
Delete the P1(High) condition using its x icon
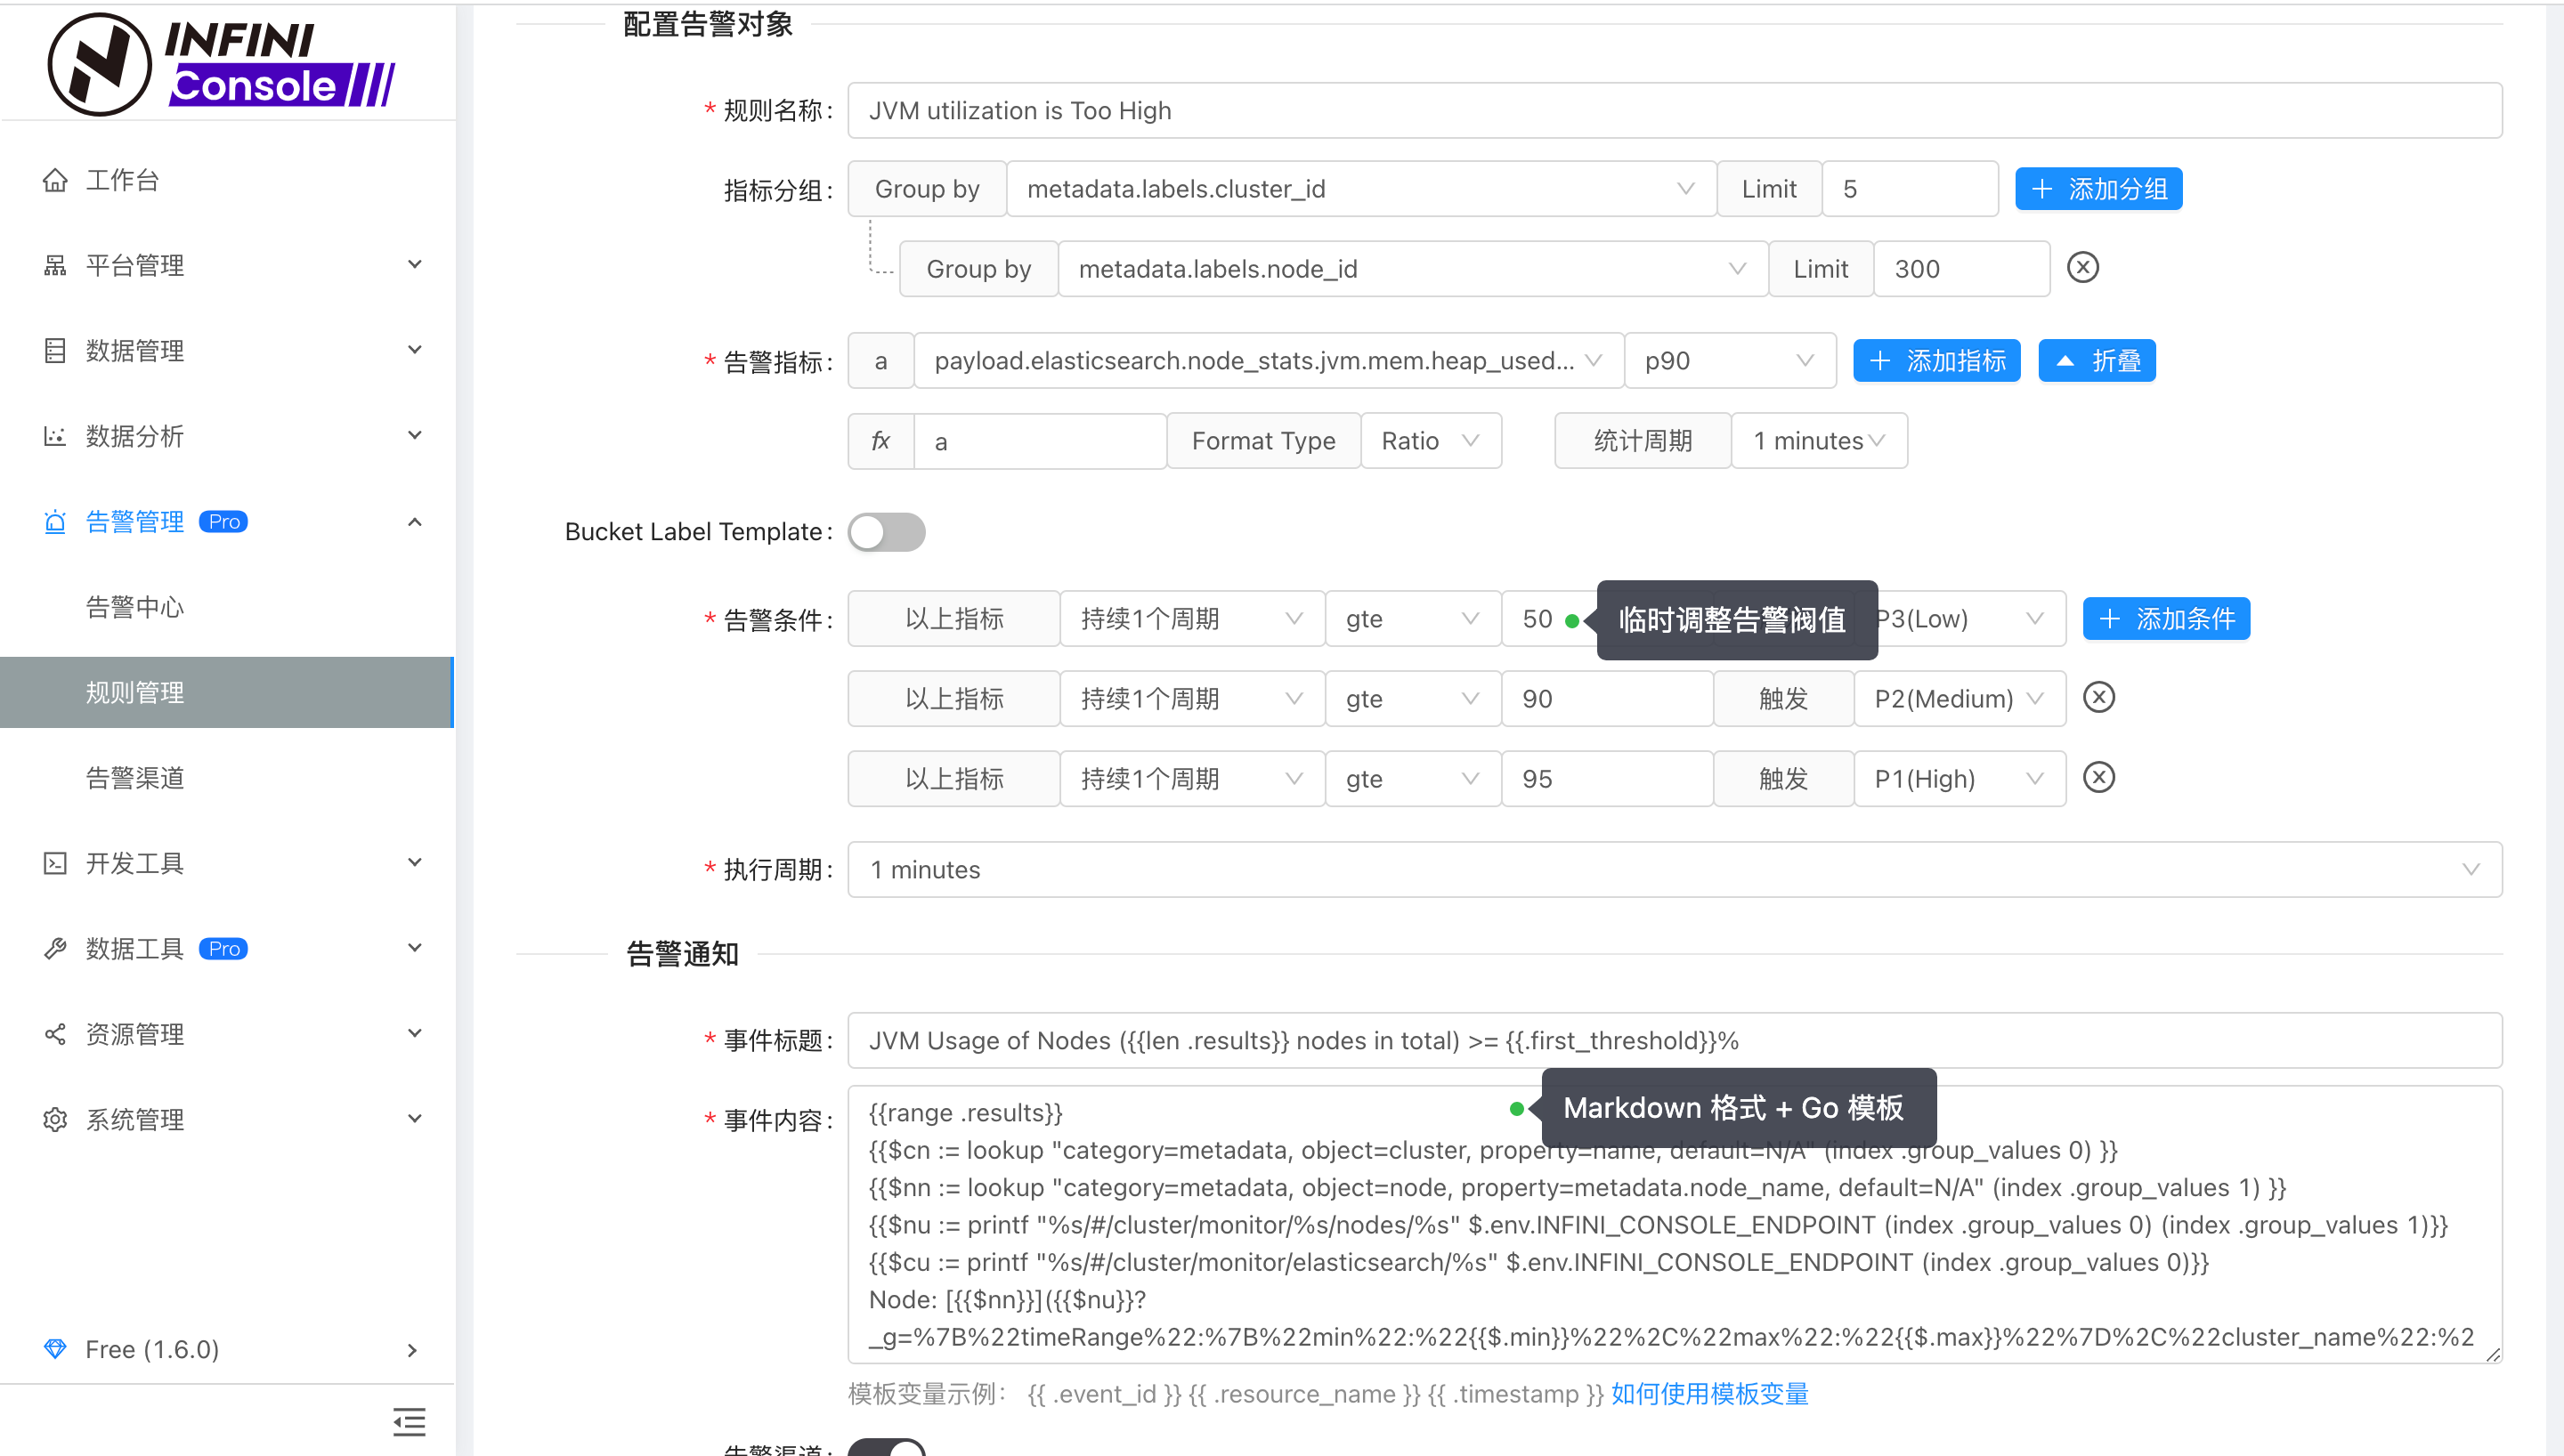pos(2098,777)
